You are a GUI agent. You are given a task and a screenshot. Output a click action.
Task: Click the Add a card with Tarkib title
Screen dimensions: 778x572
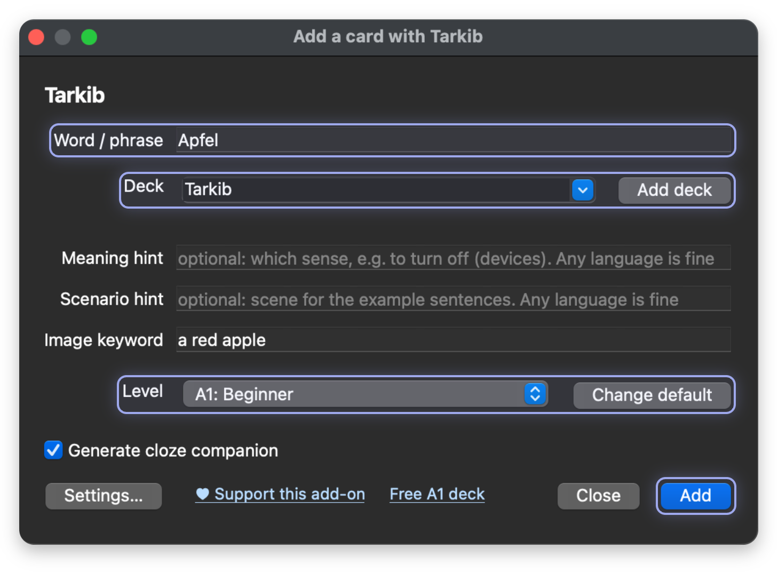click(x=388, y=36)
